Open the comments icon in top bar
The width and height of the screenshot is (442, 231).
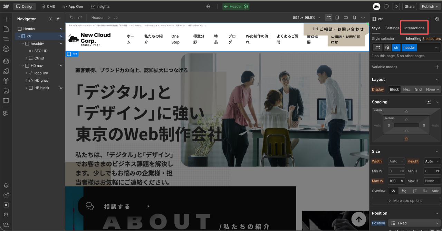386,7
